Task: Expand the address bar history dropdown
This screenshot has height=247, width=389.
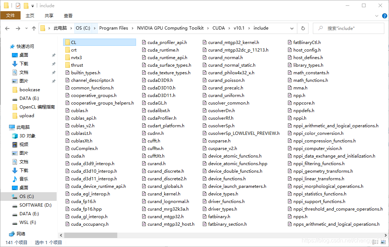Action: (x=292, y=28)
